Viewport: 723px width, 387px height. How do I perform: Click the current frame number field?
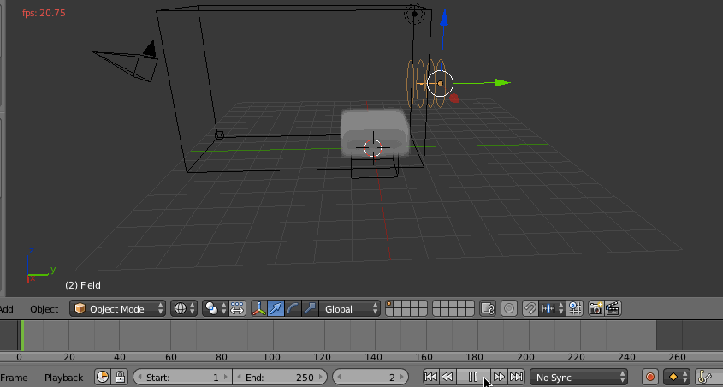(370, 377)
